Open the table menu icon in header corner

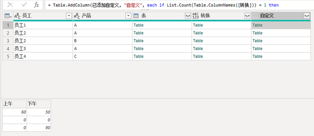coord(8,16)
